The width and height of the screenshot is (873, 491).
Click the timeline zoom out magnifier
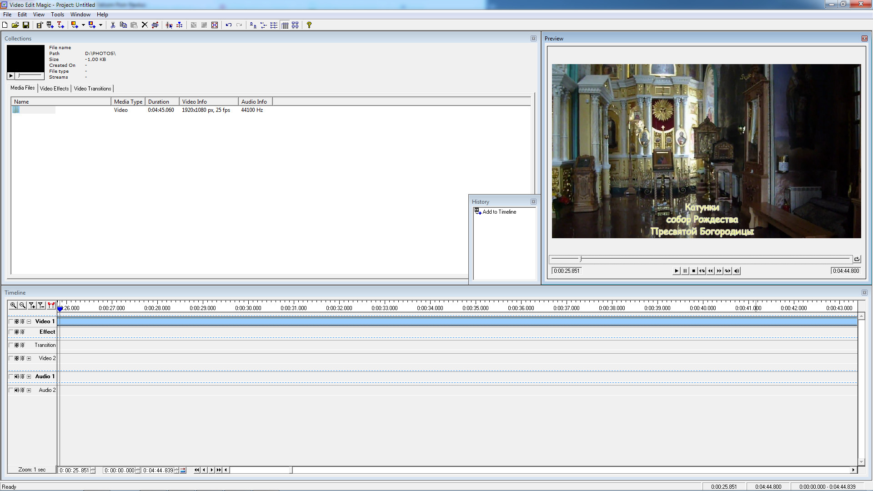coord(22,306)
